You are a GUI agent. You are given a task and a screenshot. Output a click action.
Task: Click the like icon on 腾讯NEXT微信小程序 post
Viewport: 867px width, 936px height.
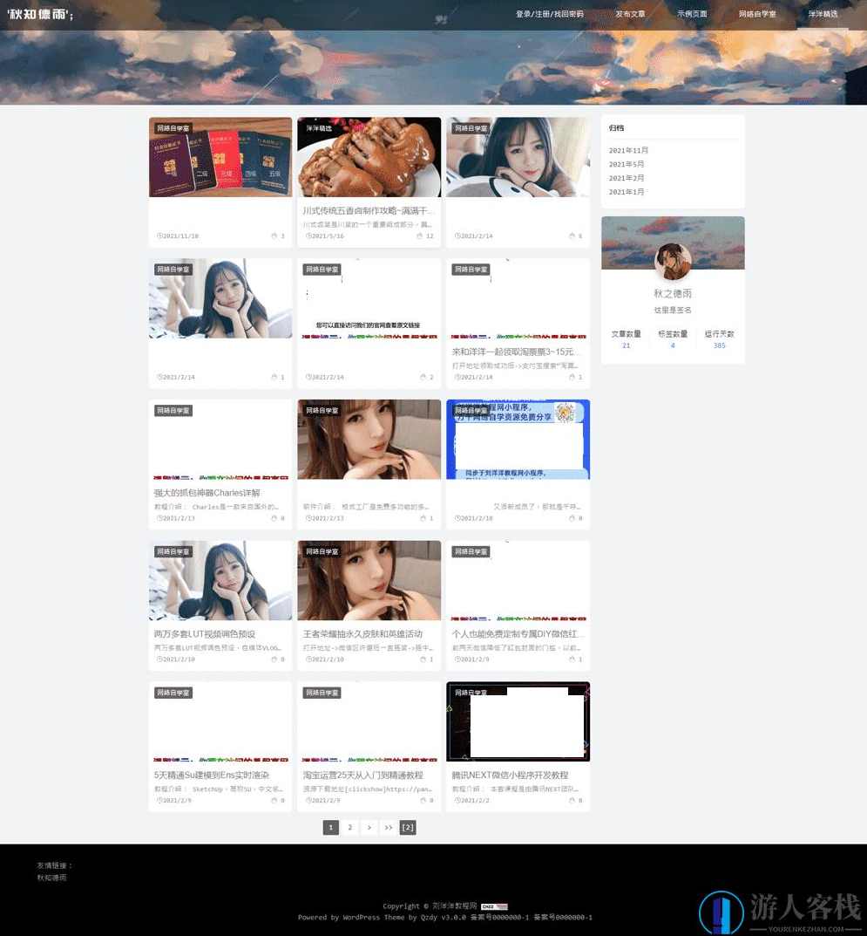point(570,800)
